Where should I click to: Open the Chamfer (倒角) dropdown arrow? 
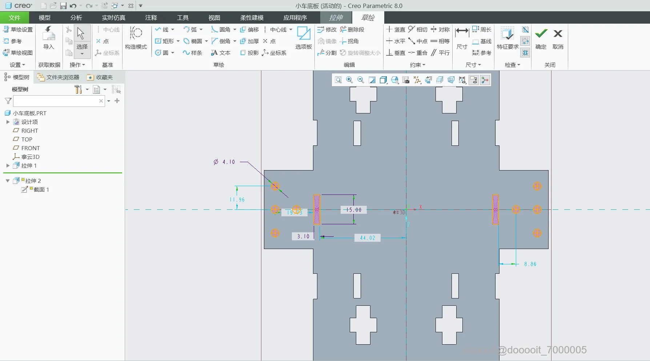(x=235, y=41)
